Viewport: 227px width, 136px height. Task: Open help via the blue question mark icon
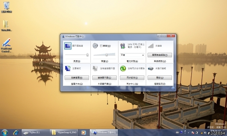173,88
